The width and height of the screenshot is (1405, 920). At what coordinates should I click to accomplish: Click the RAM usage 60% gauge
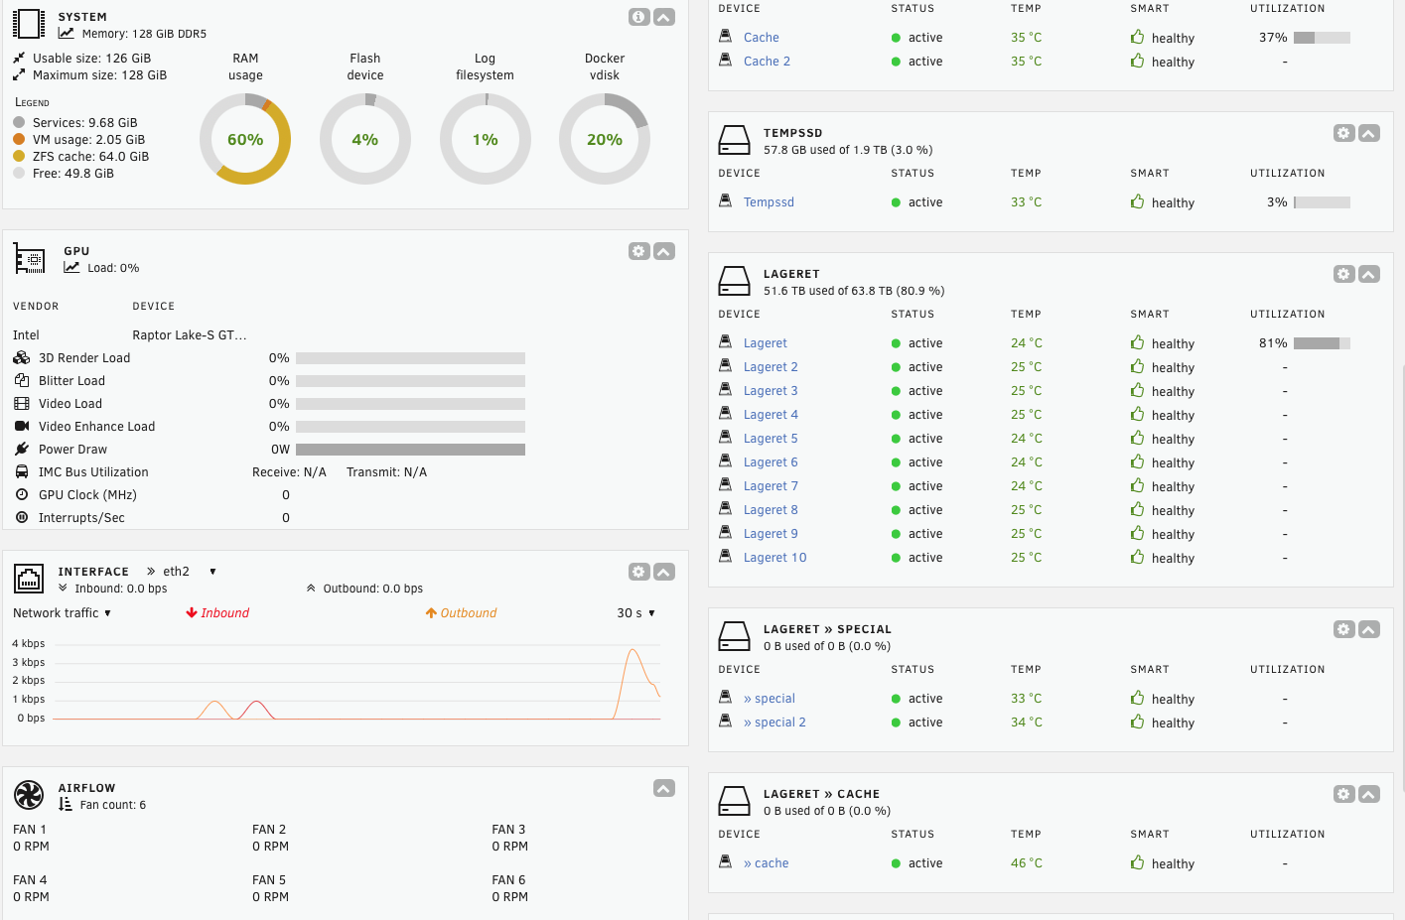(245, 139)
